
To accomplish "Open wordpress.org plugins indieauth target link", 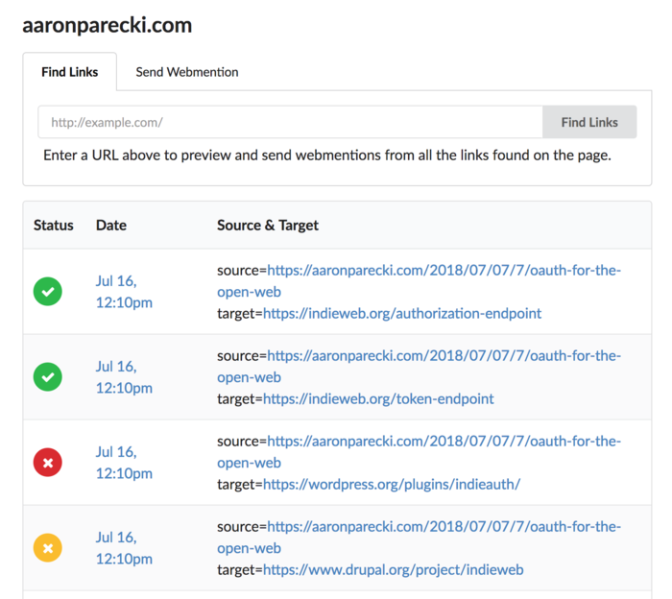I will tap(392, 484).
